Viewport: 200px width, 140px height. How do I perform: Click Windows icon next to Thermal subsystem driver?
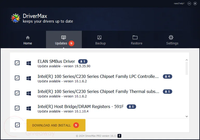[x=29, y=93]
